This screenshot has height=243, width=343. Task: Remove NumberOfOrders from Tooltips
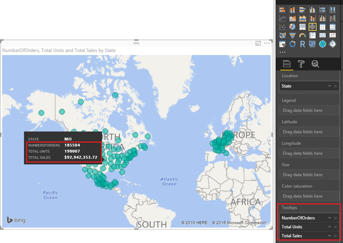(x=335, y=218)
